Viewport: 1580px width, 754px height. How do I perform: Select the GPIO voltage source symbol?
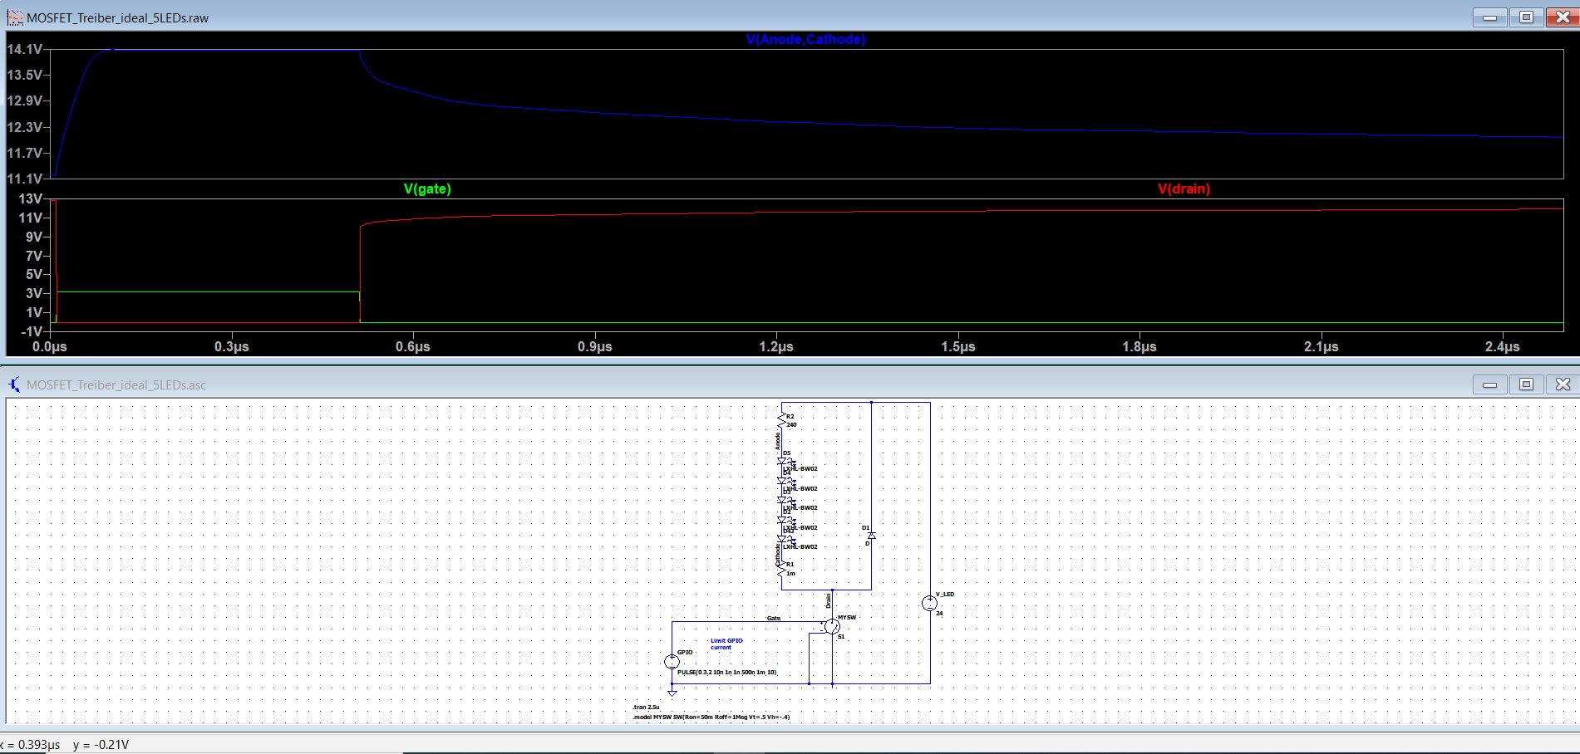672,661
